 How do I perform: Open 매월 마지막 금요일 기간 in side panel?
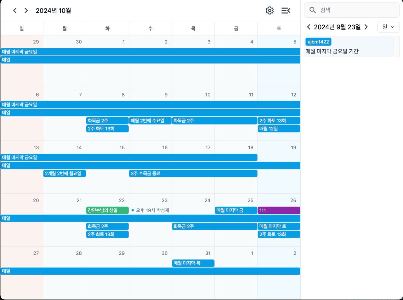[x=332, y=51]
